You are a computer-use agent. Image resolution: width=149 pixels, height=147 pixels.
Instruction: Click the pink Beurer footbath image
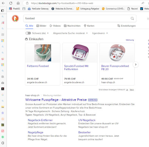[117, 53]
